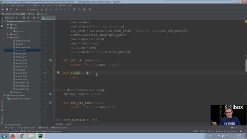Open the Version Control tool window
Image resolution: width=247 pixels, height=139 pixels.
coord(27,128)
